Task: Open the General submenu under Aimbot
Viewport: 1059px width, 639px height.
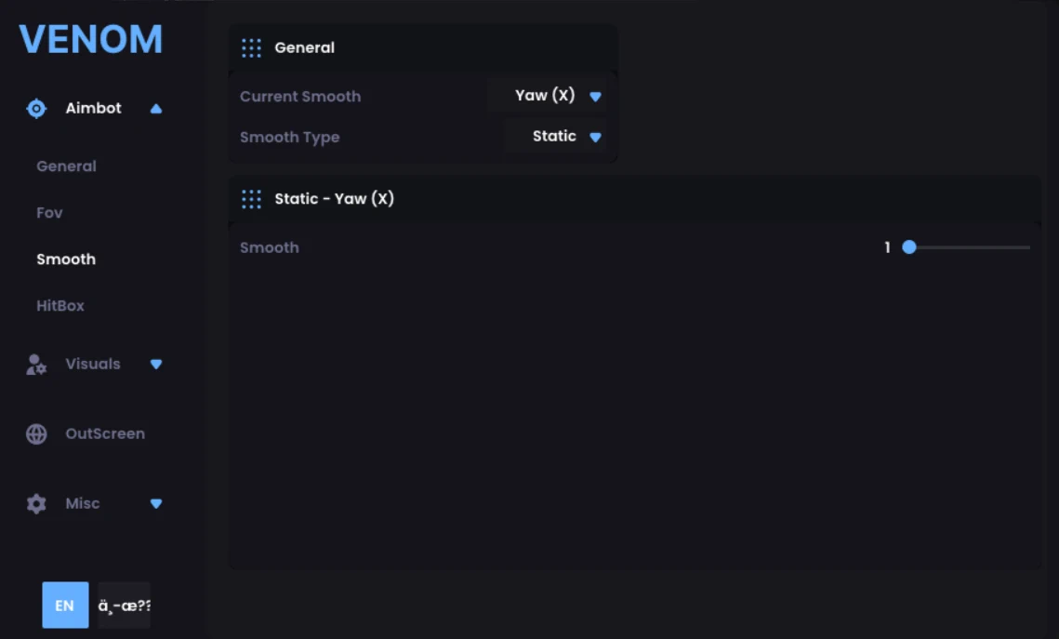Action: pos(66,166)
